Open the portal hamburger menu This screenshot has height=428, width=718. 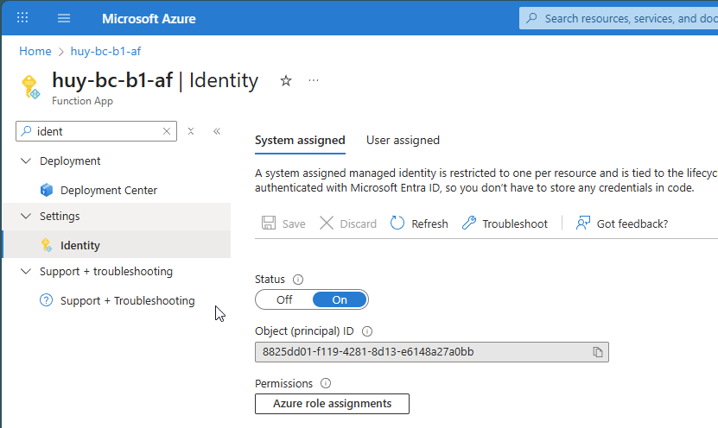tap(64, 18)
